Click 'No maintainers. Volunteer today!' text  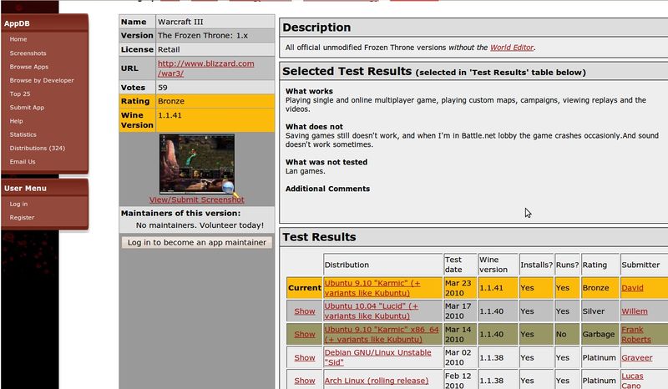[200, 225]
